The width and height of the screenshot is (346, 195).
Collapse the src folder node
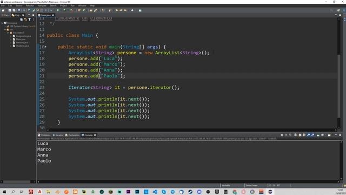[x=5, y=29]
